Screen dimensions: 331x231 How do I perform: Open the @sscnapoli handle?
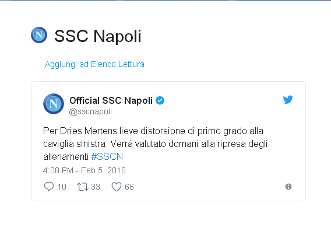click(90, 111)
